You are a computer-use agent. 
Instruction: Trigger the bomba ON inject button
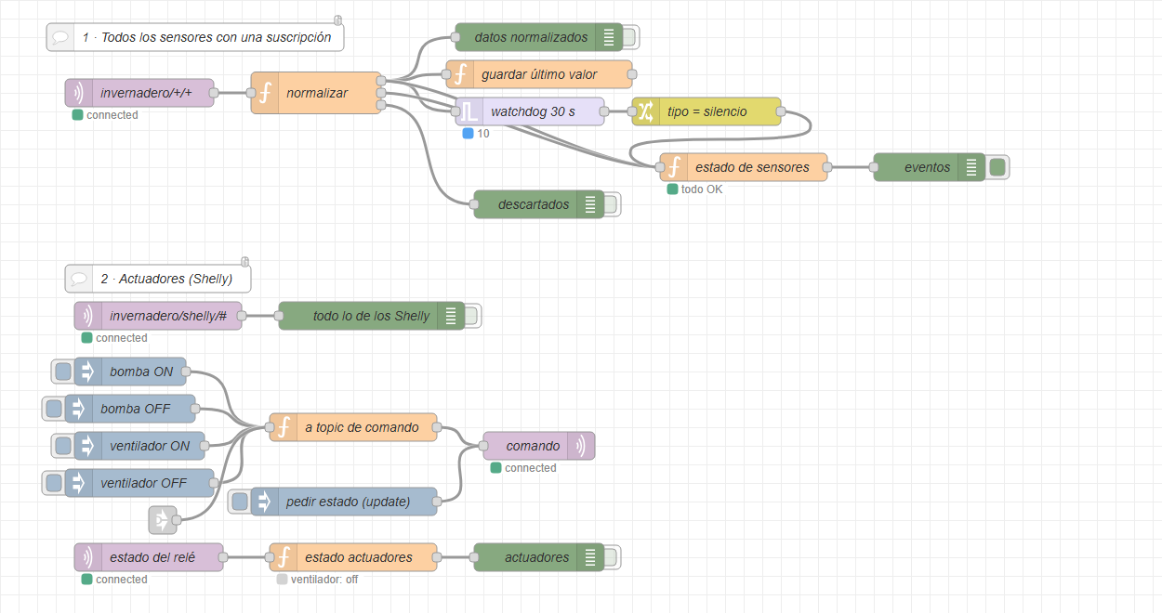(x=63, y=372)
